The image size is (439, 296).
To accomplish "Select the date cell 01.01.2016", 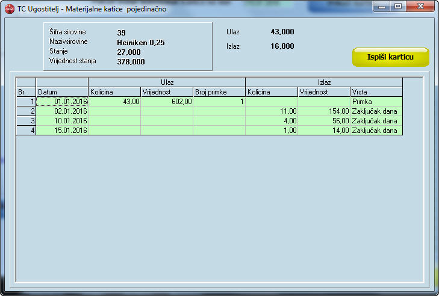I will pyautogui.click(x=62, y=102).
